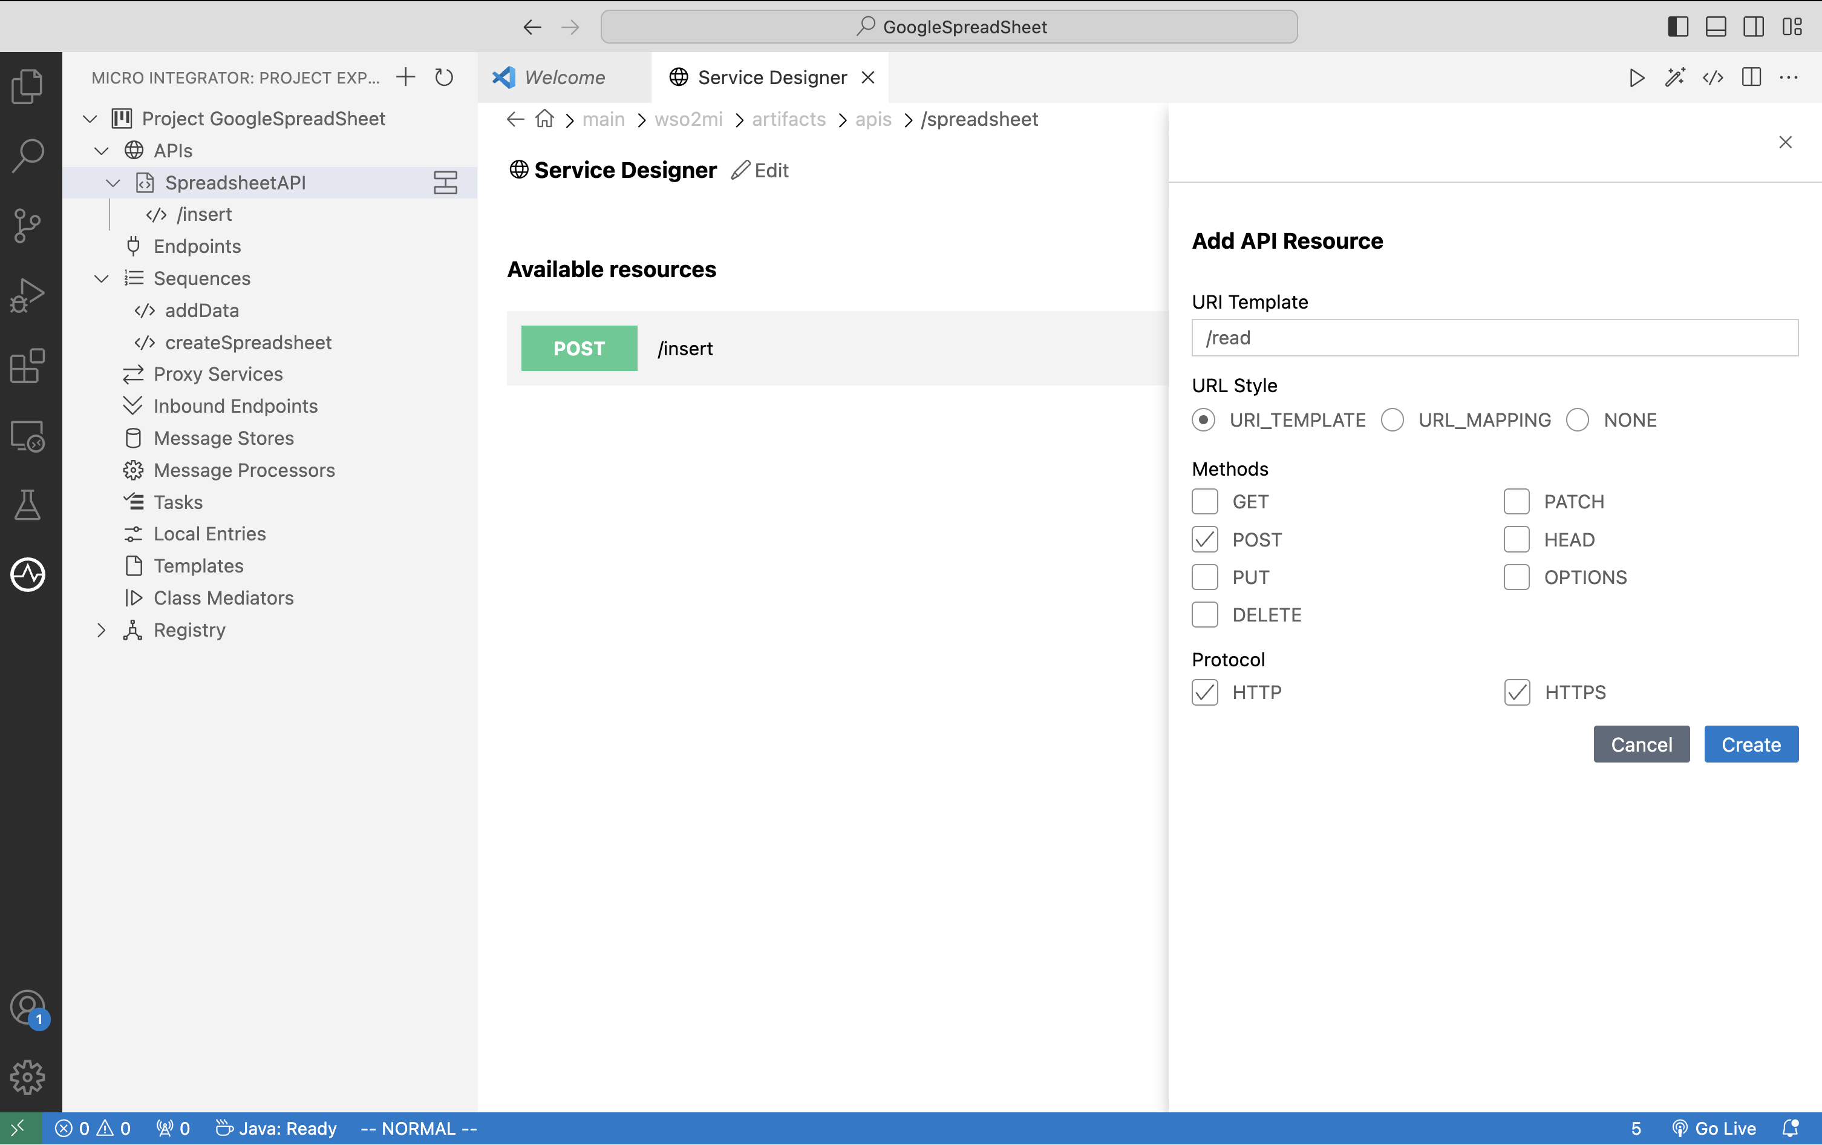This screenshot has height=1145, width=1822.
Task: Open the createSpreadsheet sequence
Action: [270, 343]
